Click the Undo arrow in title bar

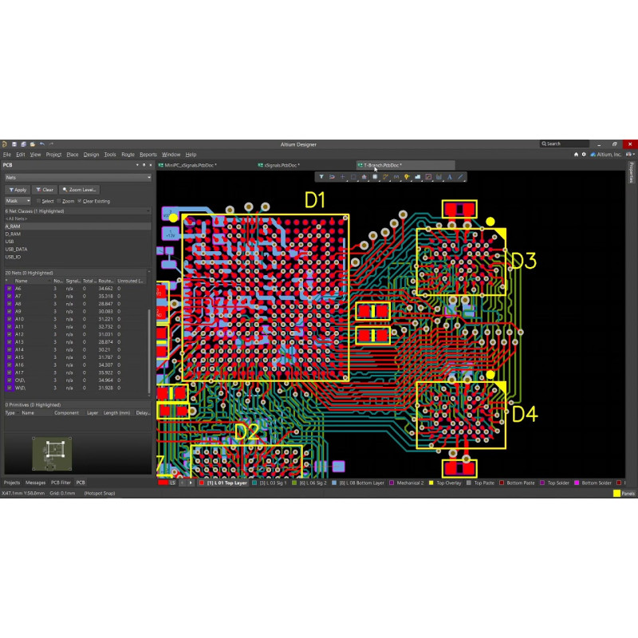tap(42, 144)
